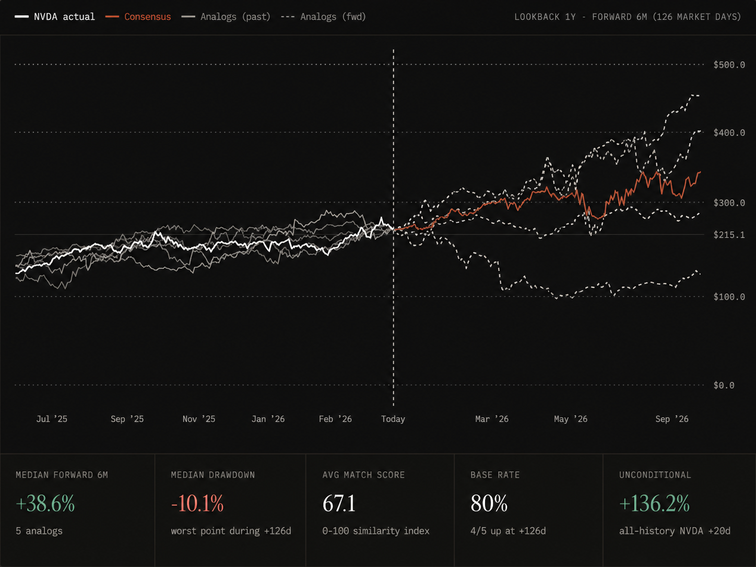Click the 'Analogs (past)' legend entry
The image size is (756, 567).
pyautogui.click(x=226, y=17)
